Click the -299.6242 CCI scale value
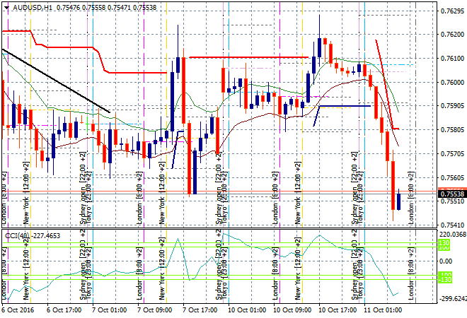This screenshot has height=318, width=467. tap(449, 299)
